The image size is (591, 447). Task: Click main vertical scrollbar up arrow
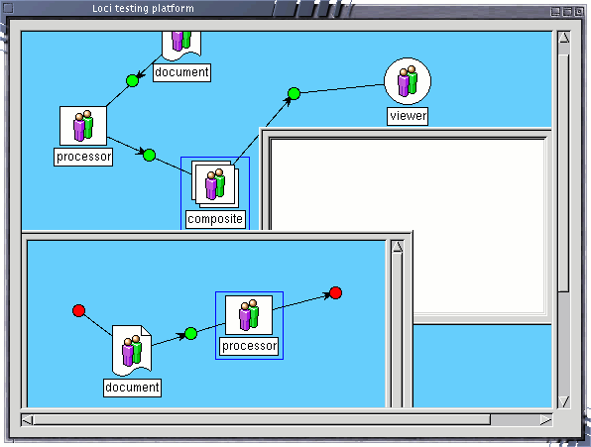564,38
